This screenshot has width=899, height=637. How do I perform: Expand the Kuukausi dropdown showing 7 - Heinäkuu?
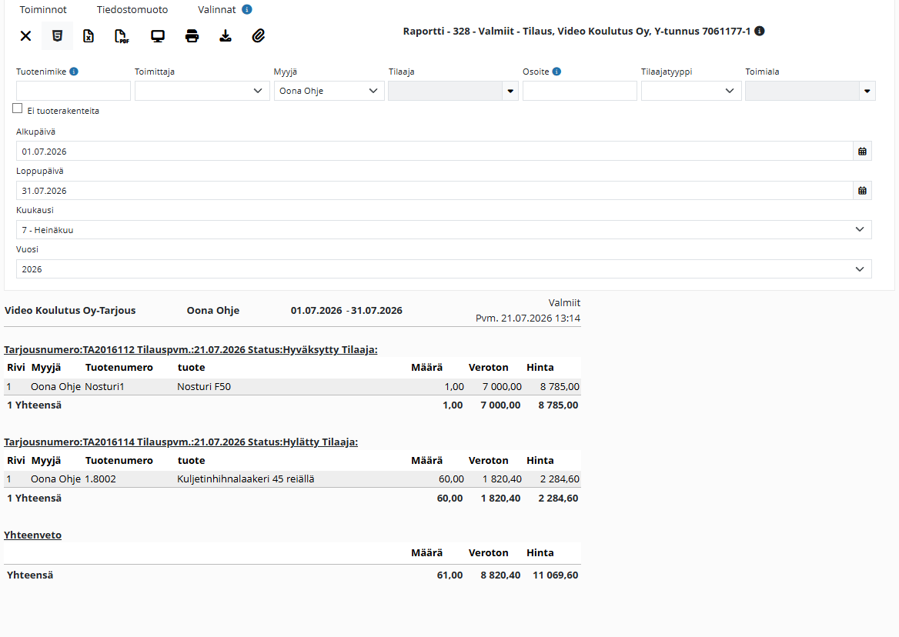[444, 230]
